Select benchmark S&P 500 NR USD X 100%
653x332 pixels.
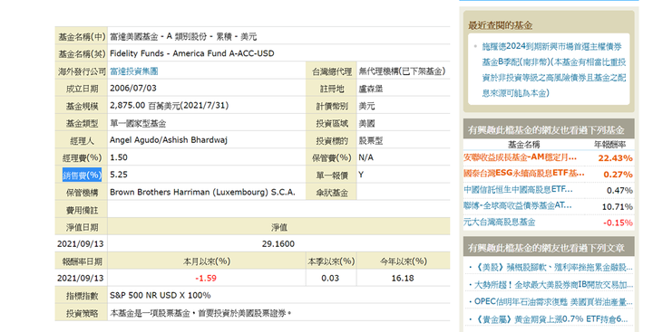(161, 296)
